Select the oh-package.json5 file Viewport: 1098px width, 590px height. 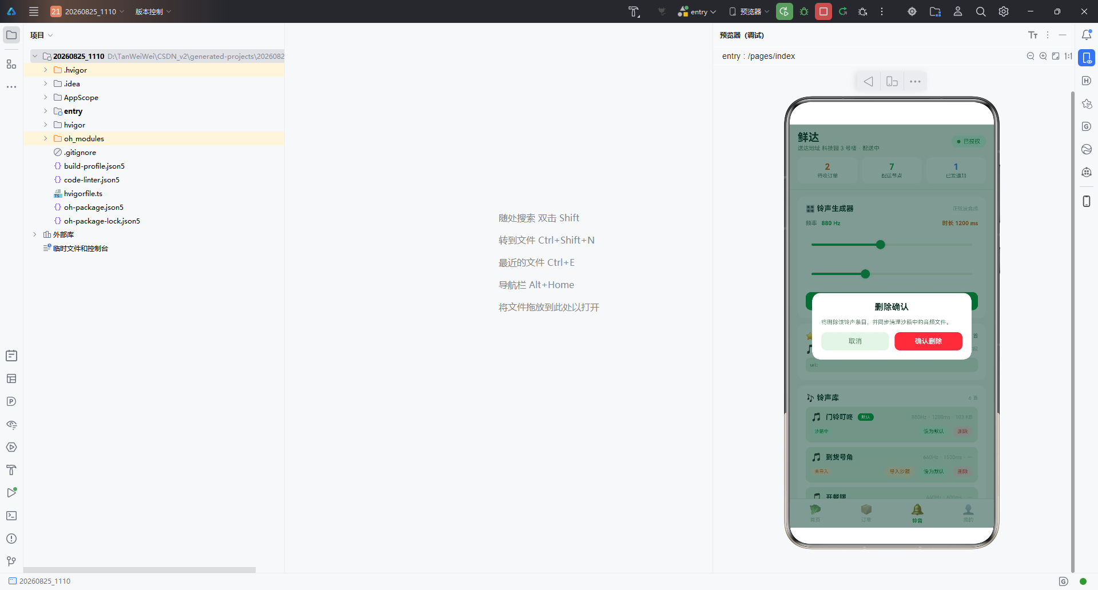coord(94,207)
